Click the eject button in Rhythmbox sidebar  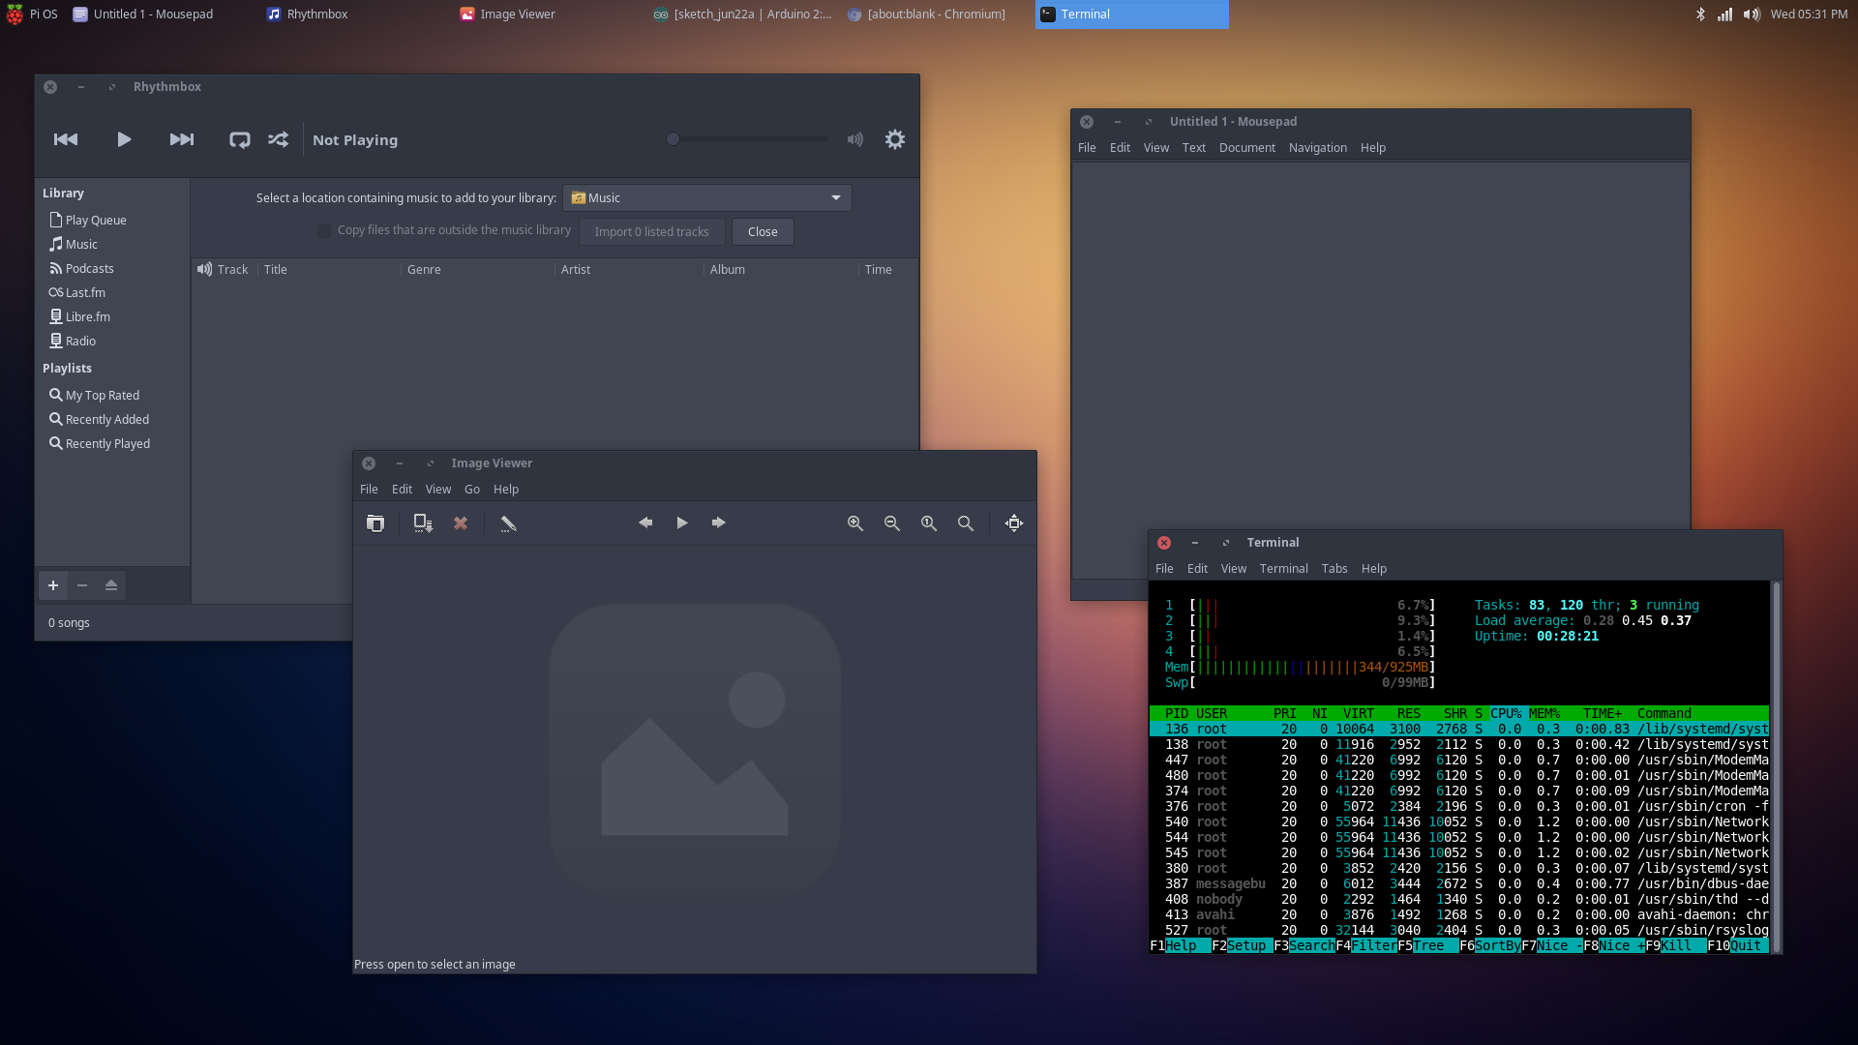point(111,585)
